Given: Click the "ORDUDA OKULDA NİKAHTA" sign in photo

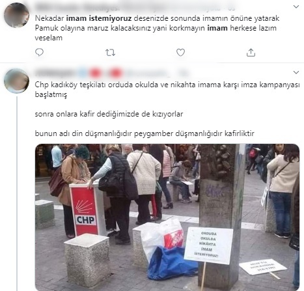Looking at the screenshot, I should tap(208, 245).
